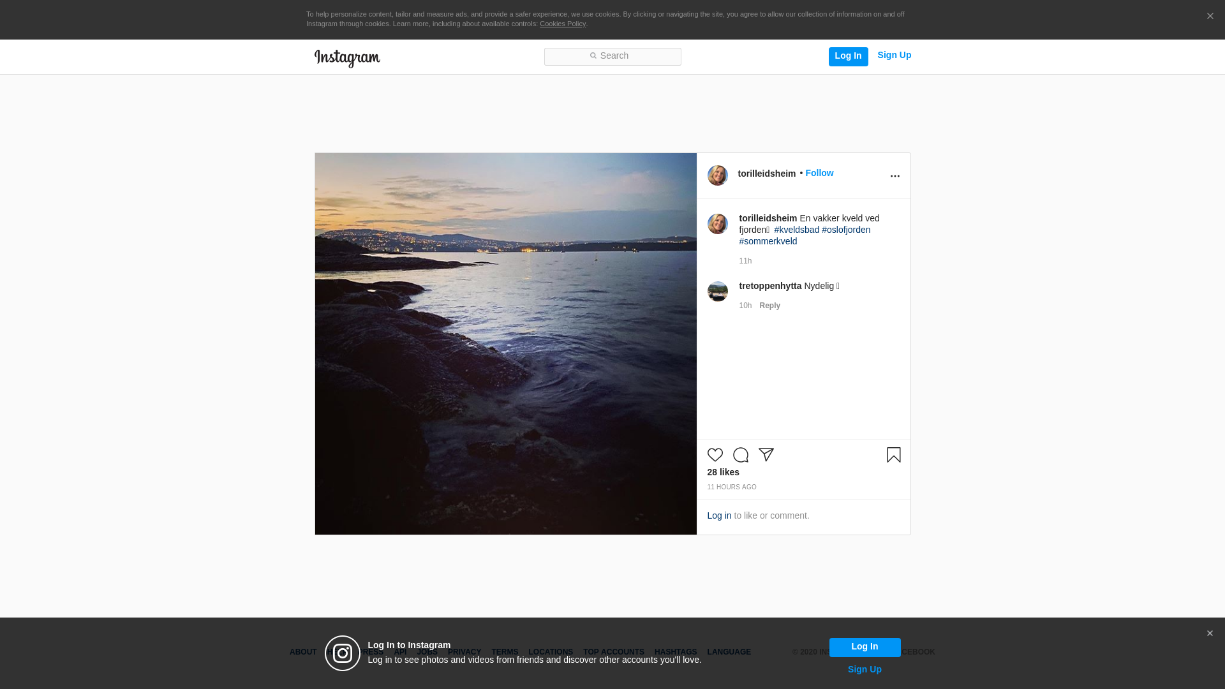This screenshot has width=1225, height=689.
Task: Open the #oslofjorden hashtag link
Action: (x=845, y=230)
